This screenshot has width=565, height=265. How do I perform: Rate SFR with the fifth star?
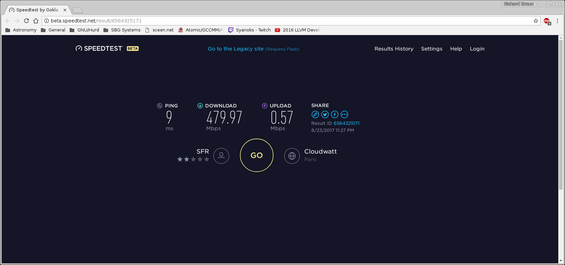(207, 159)
